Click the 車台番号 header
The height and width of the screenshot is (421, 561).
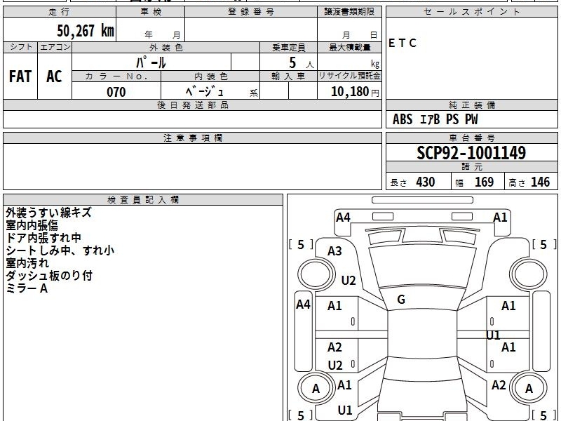click(472, 138)
